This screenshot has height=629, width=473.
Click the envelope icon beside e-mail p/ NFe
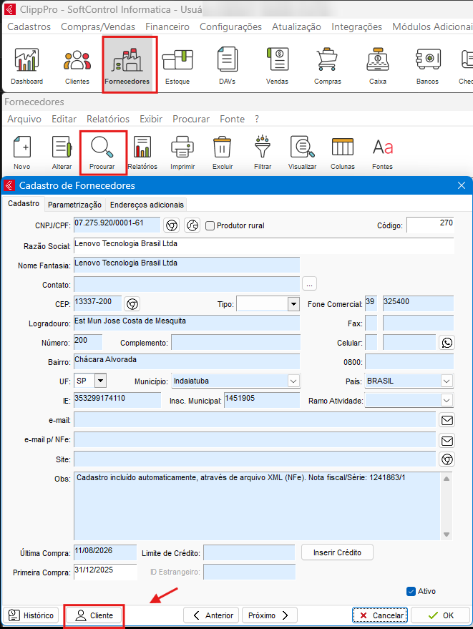[447, 441]
